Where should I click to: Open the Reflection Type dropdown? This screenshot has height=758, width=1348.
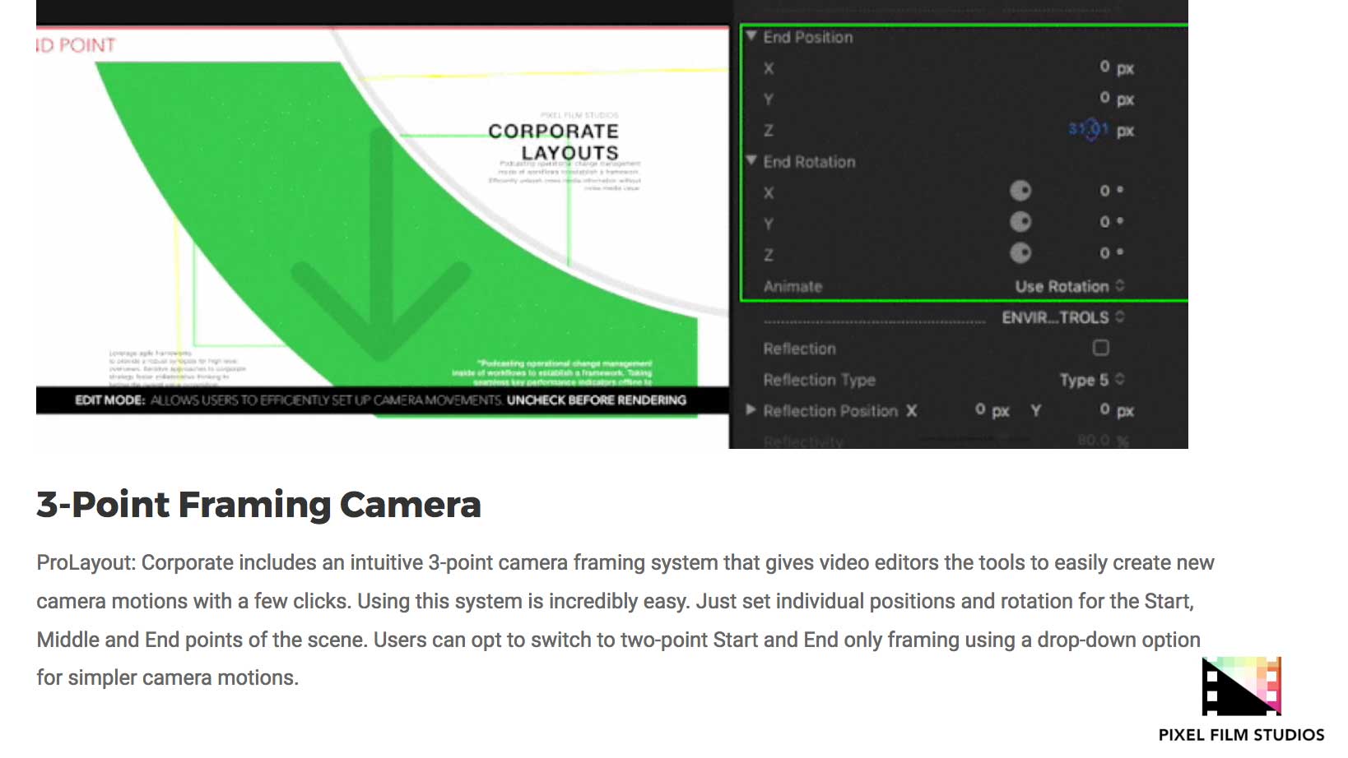(x=1091, y=380)
